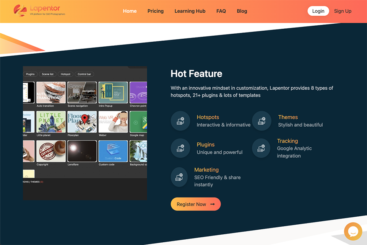Click the Intro Popup plugin thumbnail
Image resolution: width=367 pixels, height=245 pixels.
point(113,92)
